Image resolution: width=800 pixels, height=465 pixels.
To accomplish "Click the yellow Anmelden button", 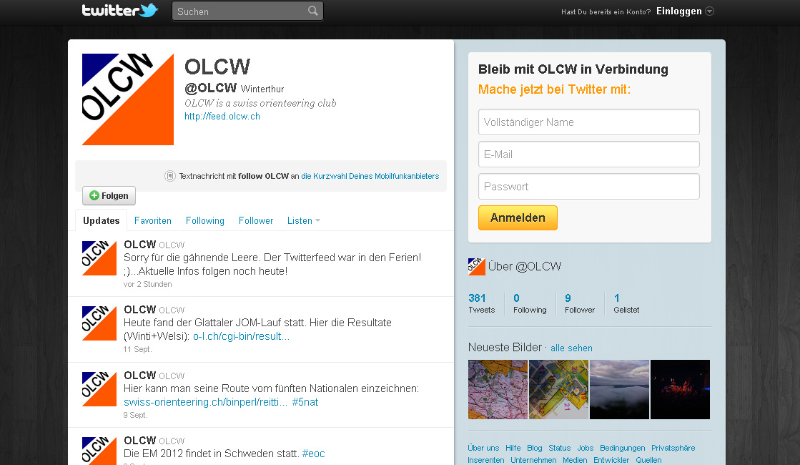I will click(x=518, y=218).
